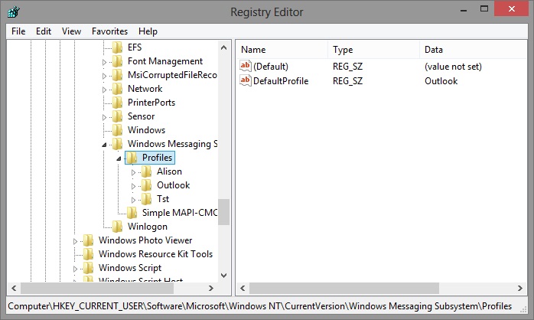Select the DefaultProfile value name
The image size is (534, 320).
[281, 81]
